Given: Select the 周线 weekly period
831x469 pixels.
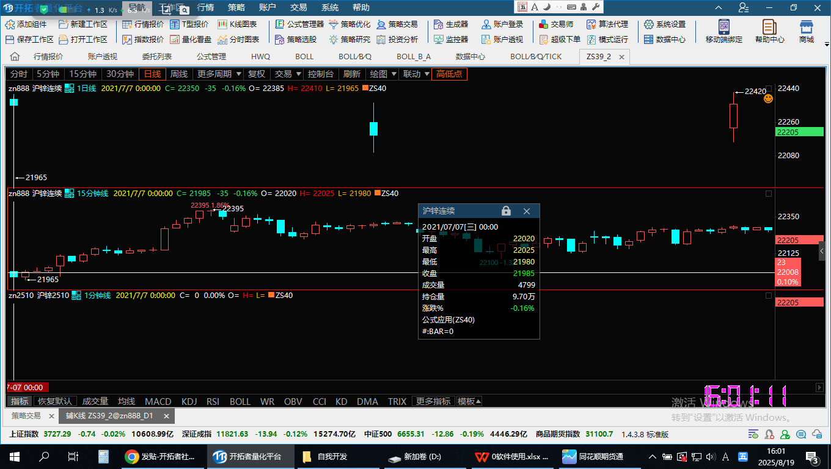Looking at the screenshot, I should coord(178,74).
